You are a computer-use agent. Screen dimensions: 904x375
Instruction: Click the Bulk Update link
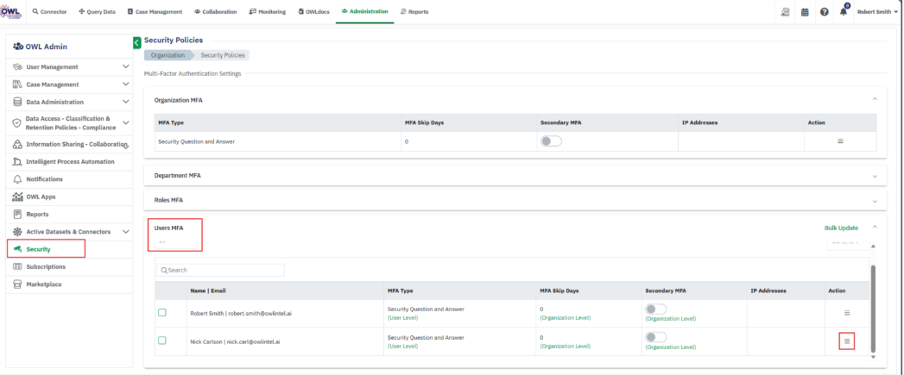841,228
